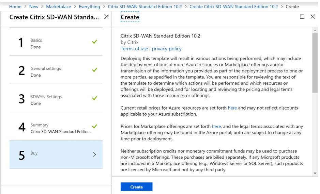The image size is (320, 194).
Task: Click the green checkmark next to Summary
Action: coord(94,126)
